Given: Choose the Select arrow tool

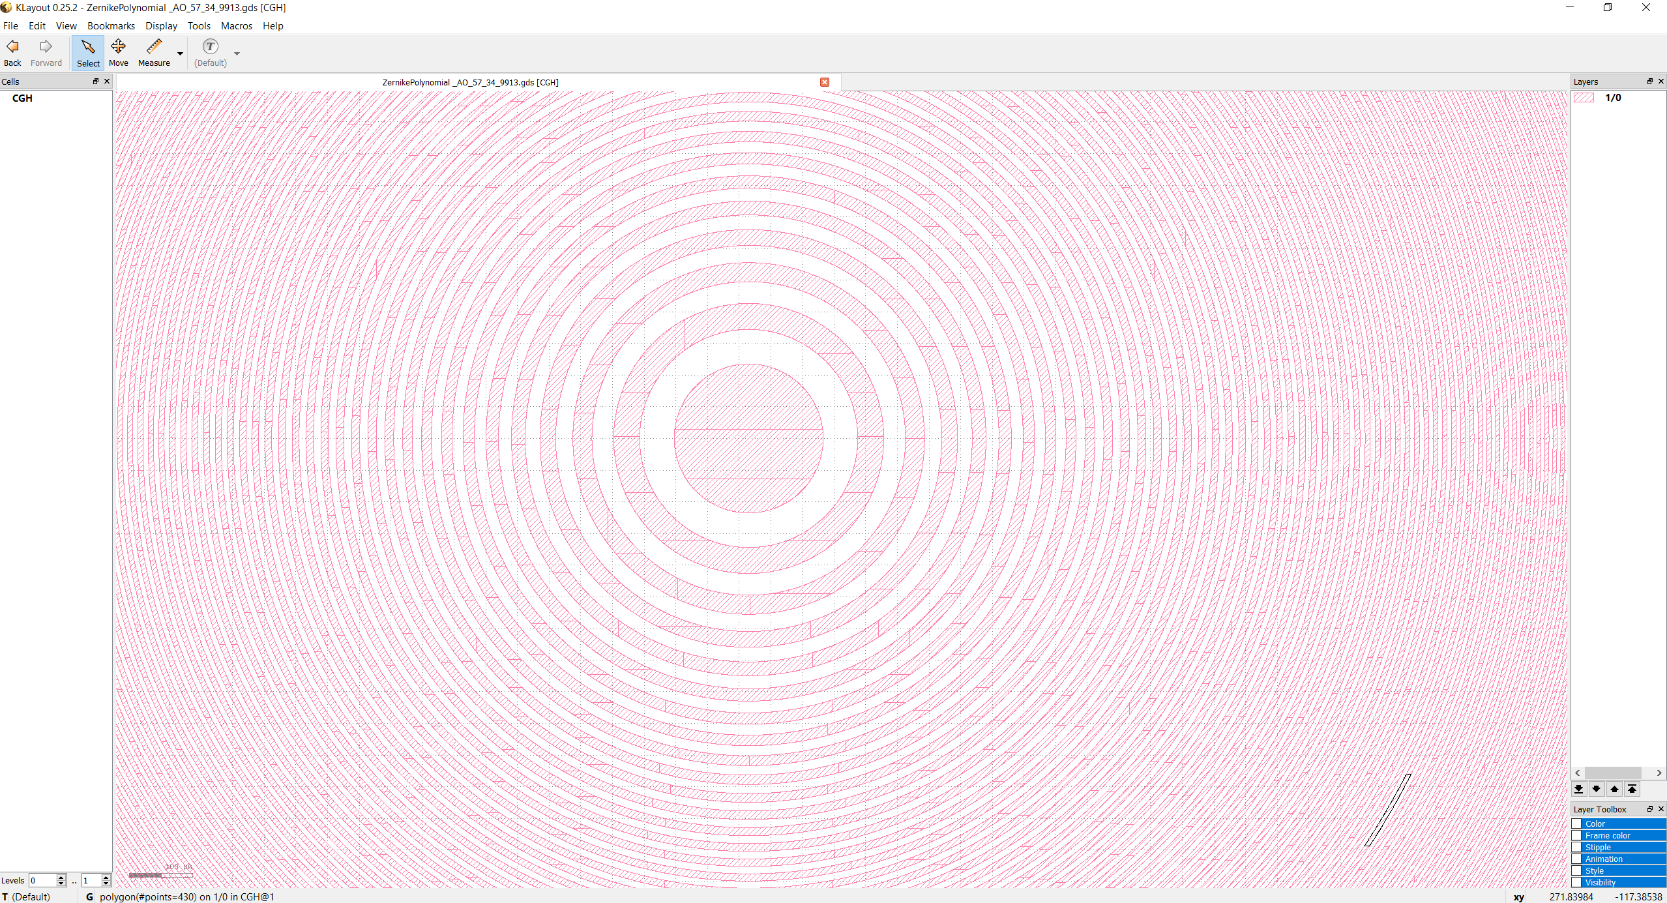Looking at the screenshot, I should point(88,52).
